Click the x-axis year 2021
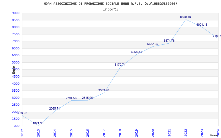Viewport: 221px width, 138px height. 170,133
